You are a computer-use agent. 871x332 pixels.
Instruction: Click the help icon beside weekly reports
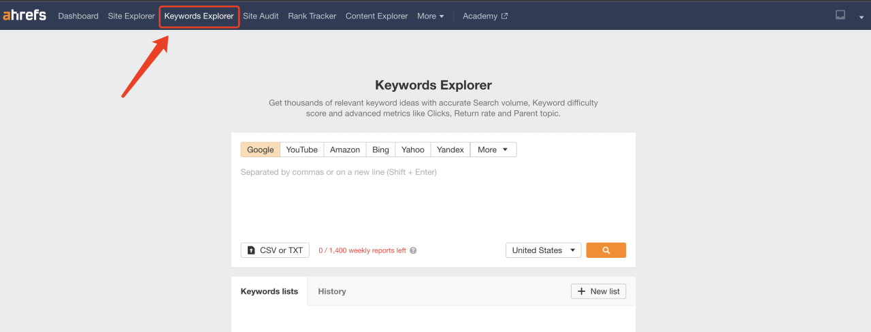click(x=413, y=250)
